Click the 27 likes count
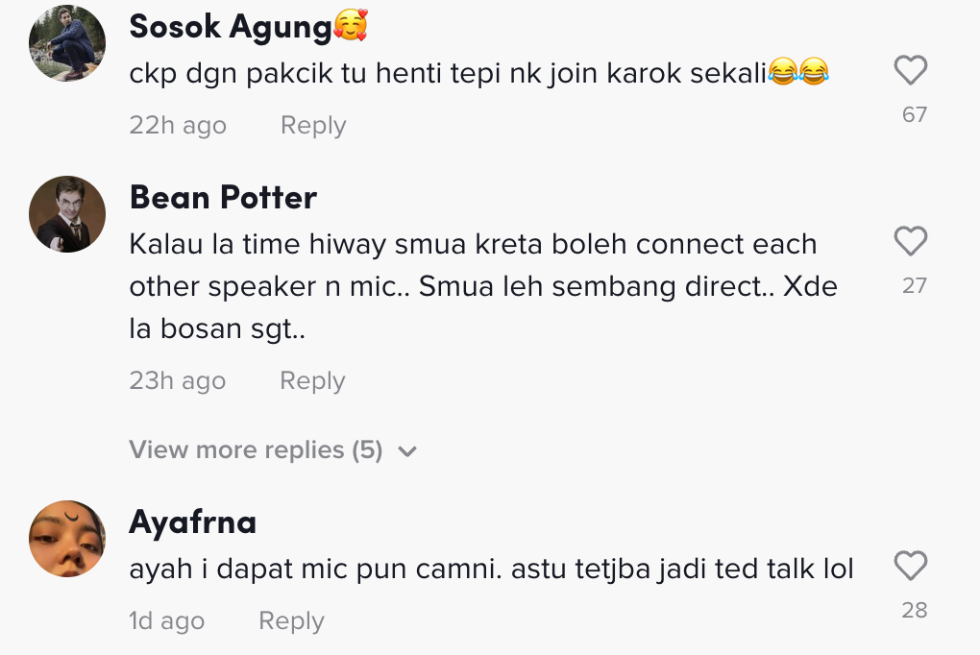 [x=915, y=285]
